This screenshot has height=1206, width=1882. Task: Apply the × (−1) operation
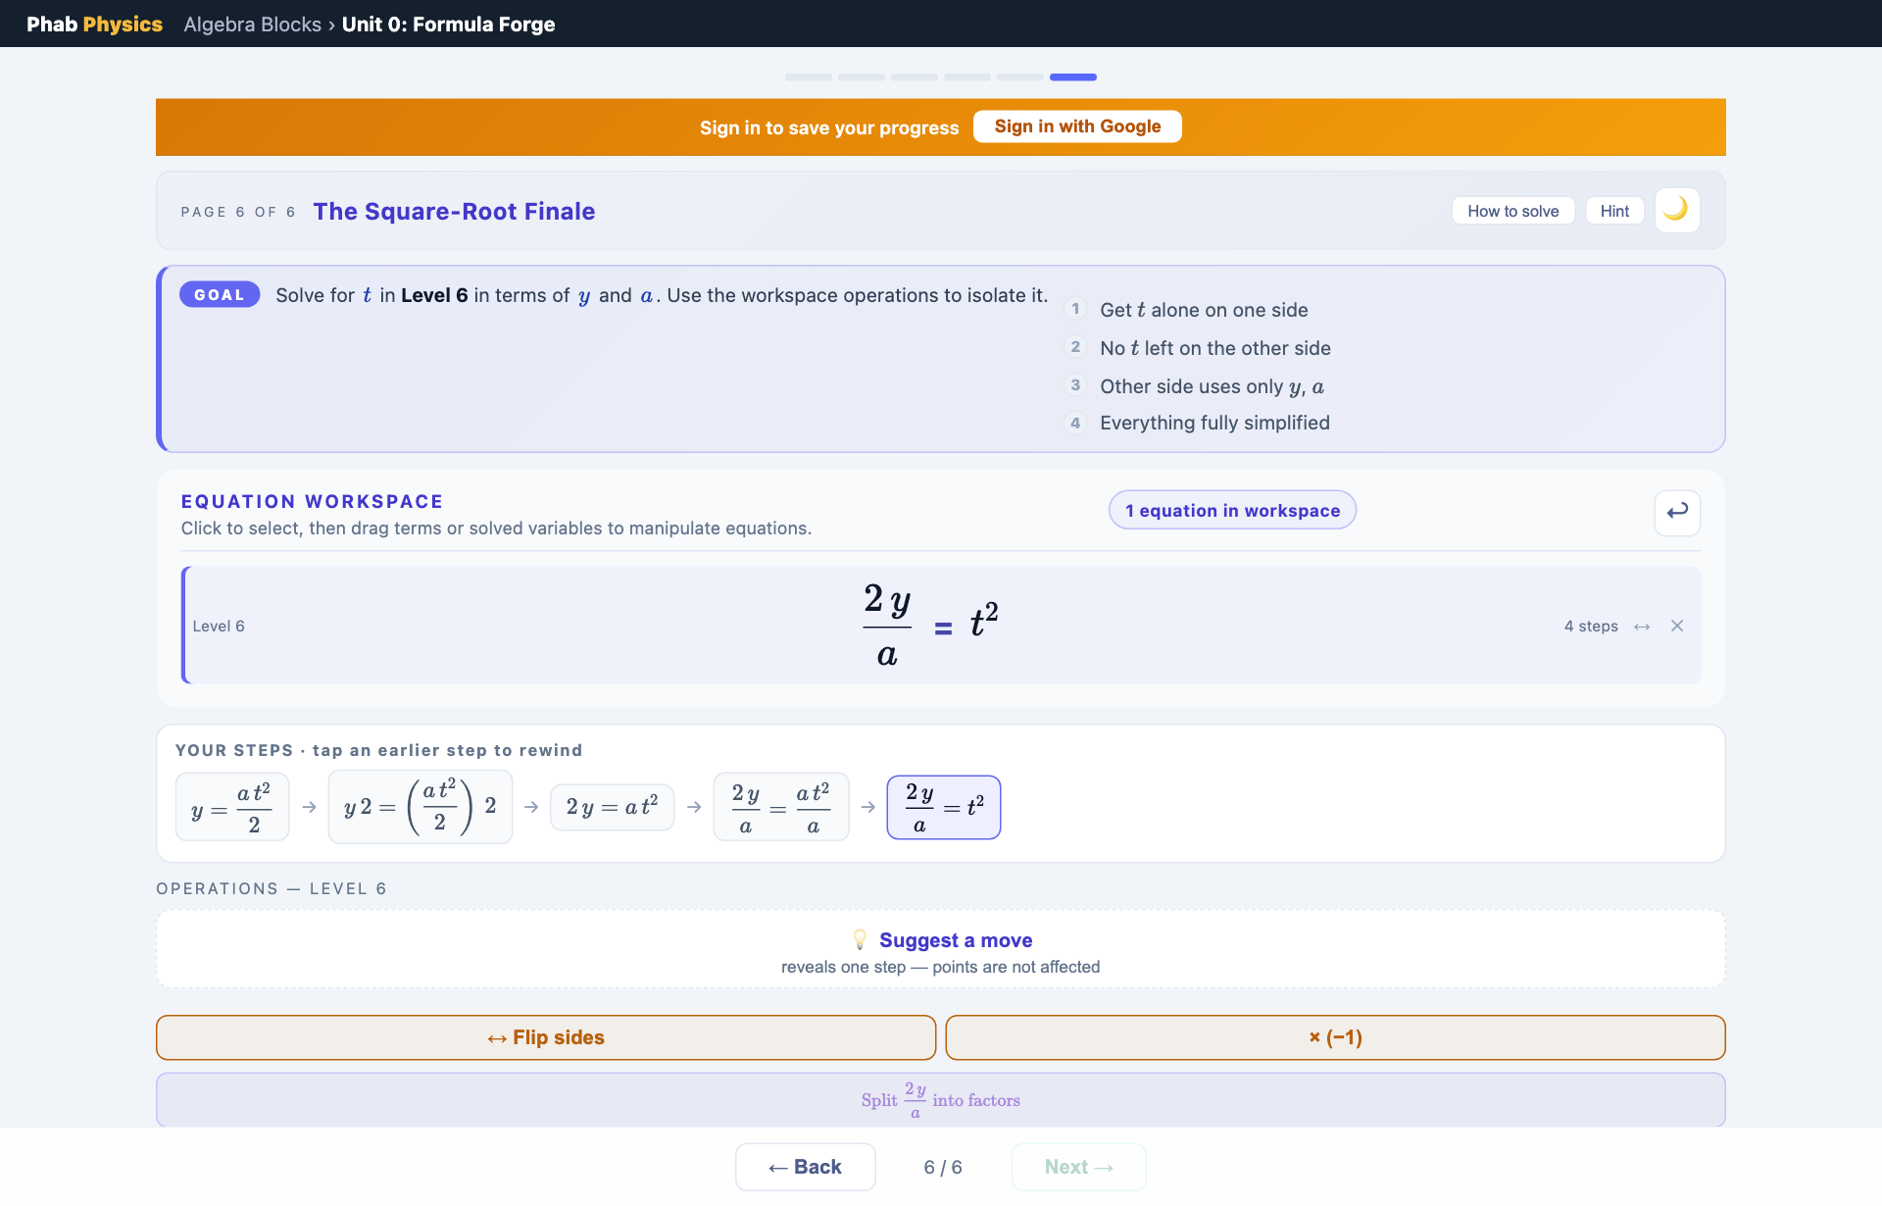point(1335,1037)
